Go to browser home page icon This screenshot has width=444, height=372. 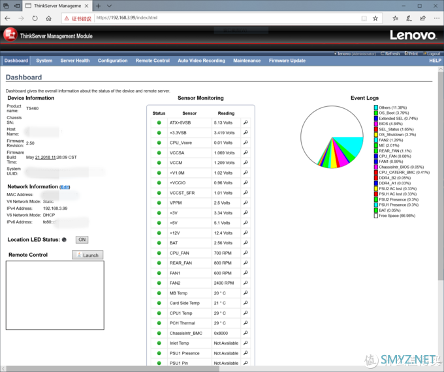49,18
